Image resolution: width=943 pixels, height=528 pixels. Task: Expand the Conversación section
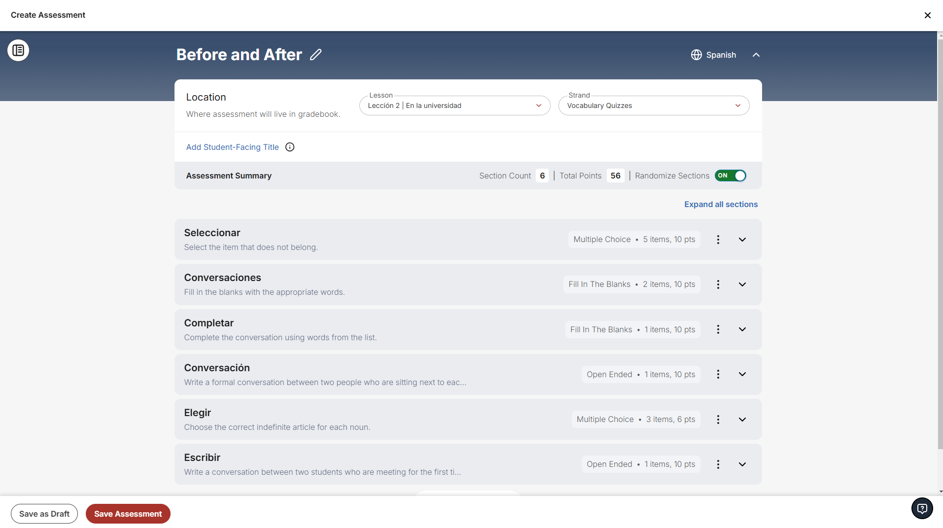[742, 374]
